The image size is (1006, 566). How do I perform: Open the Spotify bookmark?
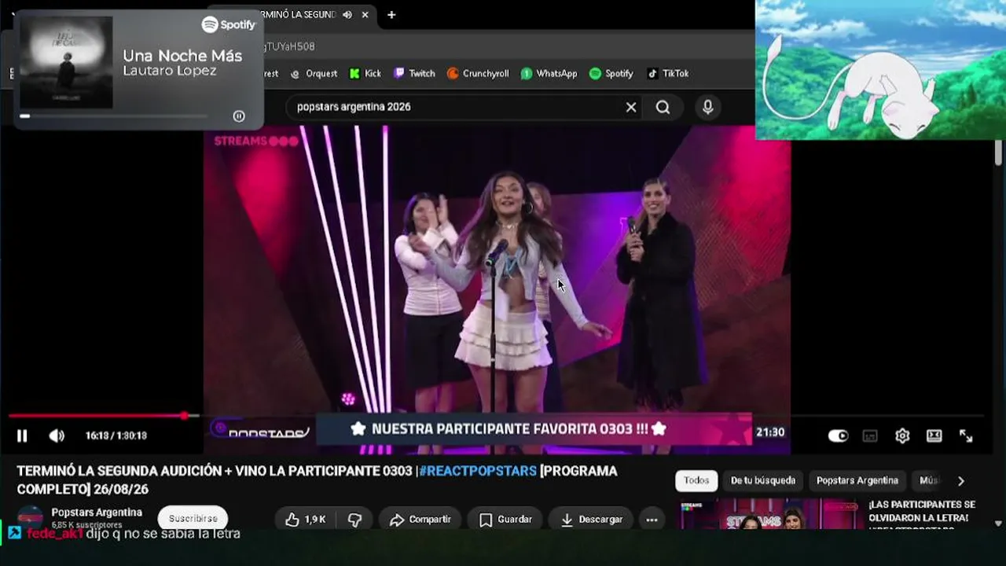(x=611, y=73)
